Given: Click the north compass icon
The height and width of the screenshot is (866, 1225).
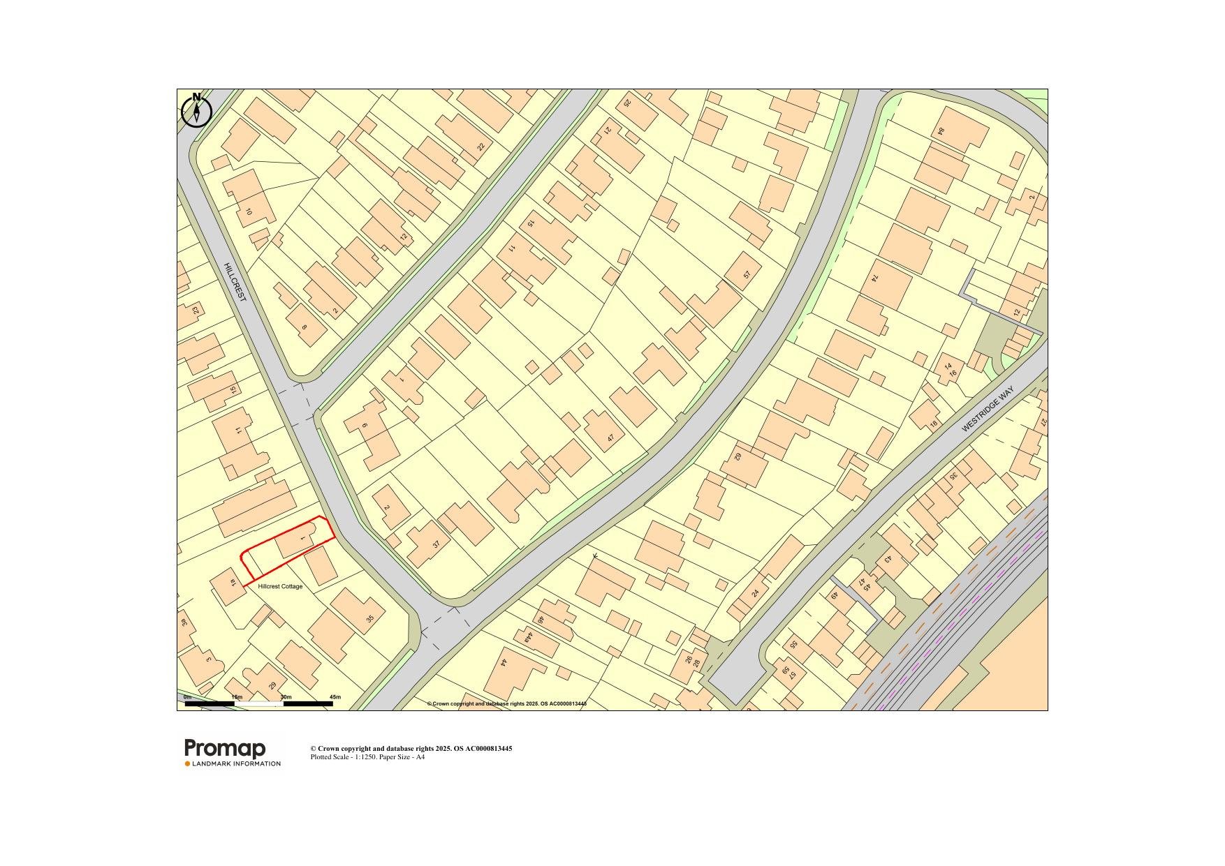Looking at the screenshot, I should pyautogui.click(x=196, y=111).
